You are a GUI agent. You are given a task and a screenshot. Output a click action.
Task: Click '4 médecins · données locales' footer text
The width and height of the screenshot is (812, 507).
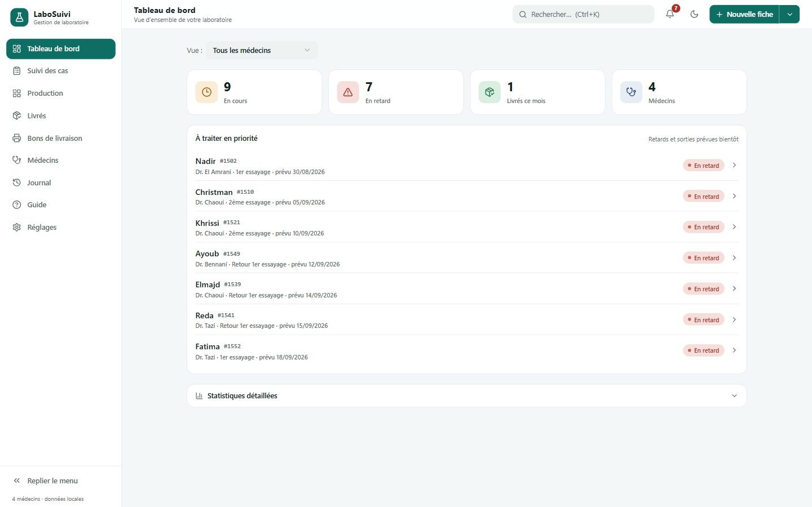[48, 499]
